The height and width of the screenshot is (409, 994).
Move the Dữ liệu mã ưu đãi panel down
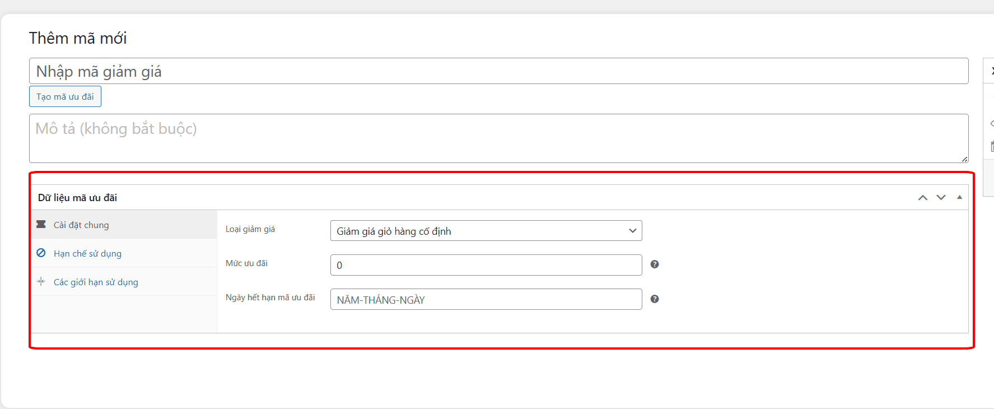pos(941,198)
